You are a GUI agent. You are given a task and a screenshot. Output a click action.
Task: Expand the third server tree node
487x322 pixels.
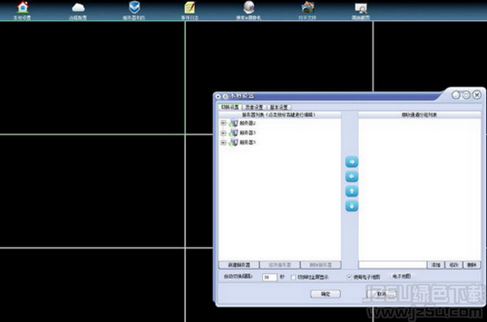point(223,142)
